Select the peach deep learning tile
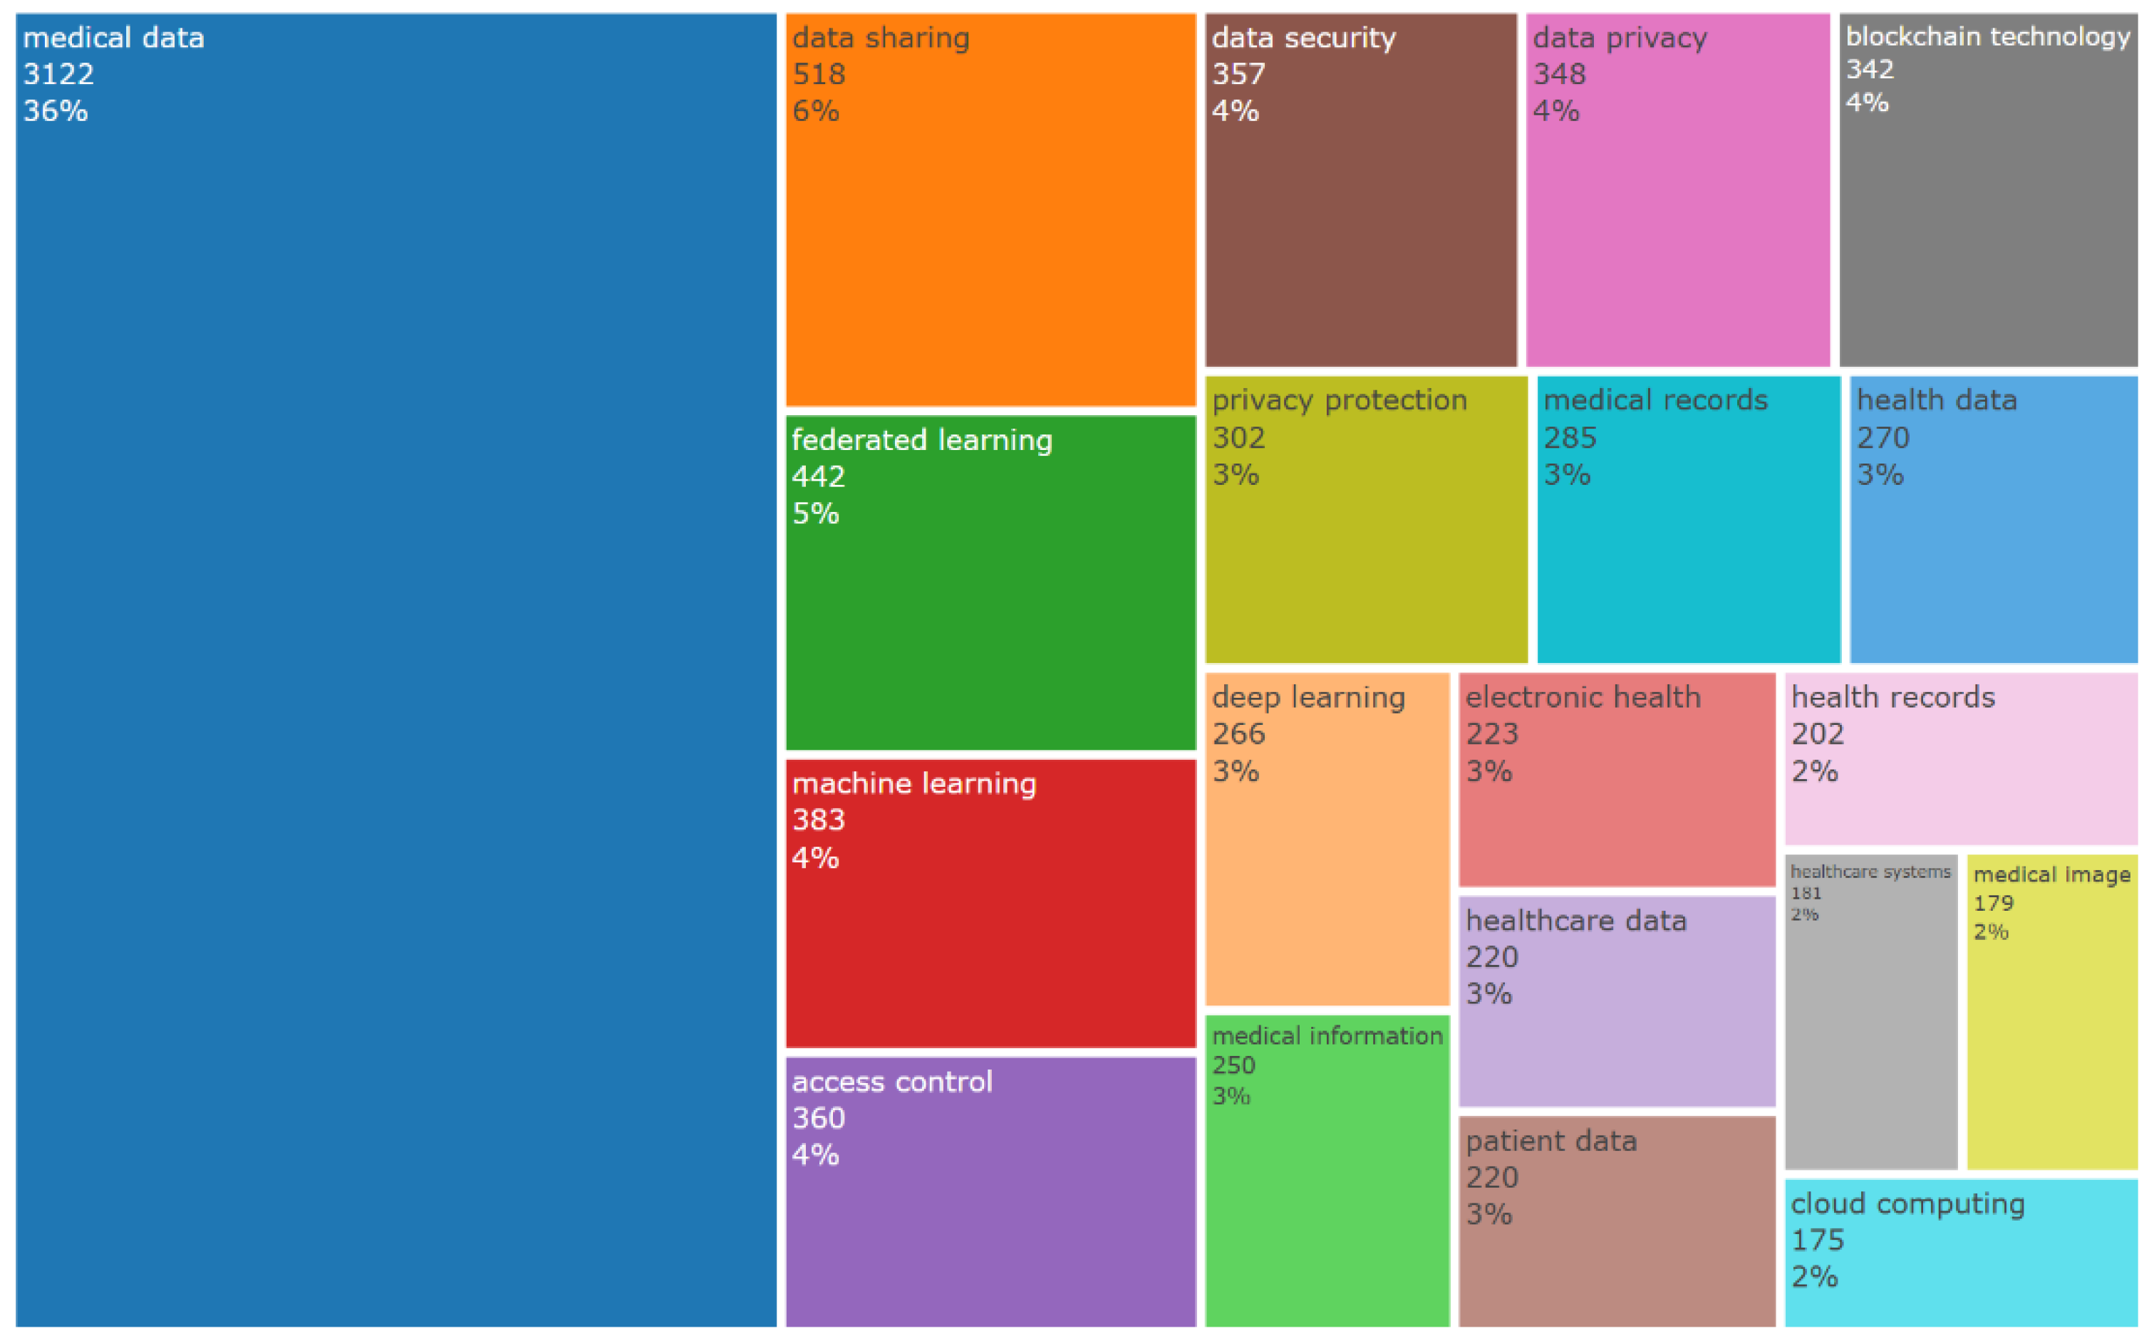The width and height of the screenshot is (2154, 1343). (x=1327, y=840)
